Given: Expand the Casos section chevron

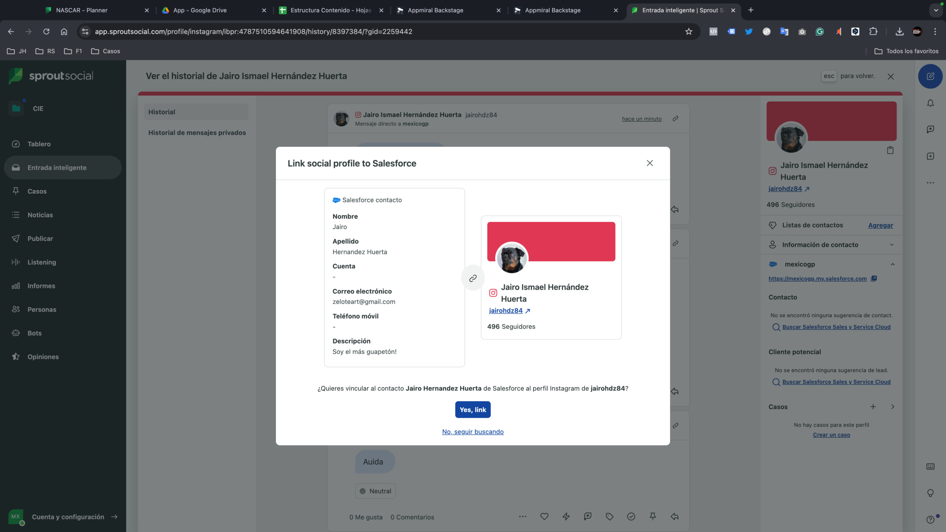Looking at the screenshot, I should coord(892,407).
